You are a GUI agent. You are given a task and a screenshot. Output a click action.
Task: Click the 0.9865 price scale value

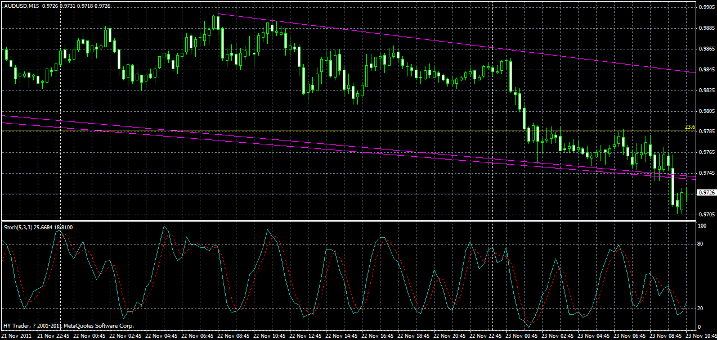click(706, 49)
